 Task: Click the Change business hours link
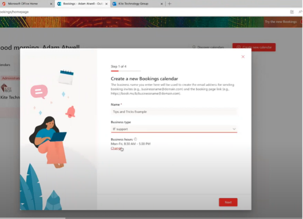point(116,148)
